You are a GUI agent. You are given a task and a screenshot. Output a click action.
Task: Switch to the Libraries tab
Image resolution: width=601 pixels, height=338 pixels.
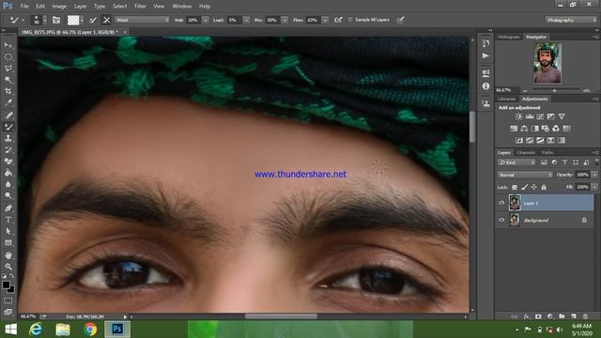507,99
